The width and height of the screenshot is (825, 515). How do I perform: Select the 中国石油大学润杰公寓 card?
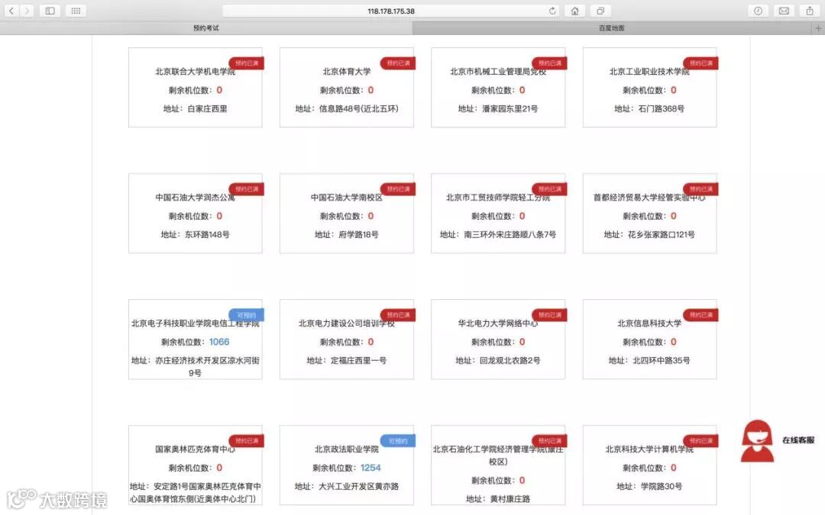196,214
